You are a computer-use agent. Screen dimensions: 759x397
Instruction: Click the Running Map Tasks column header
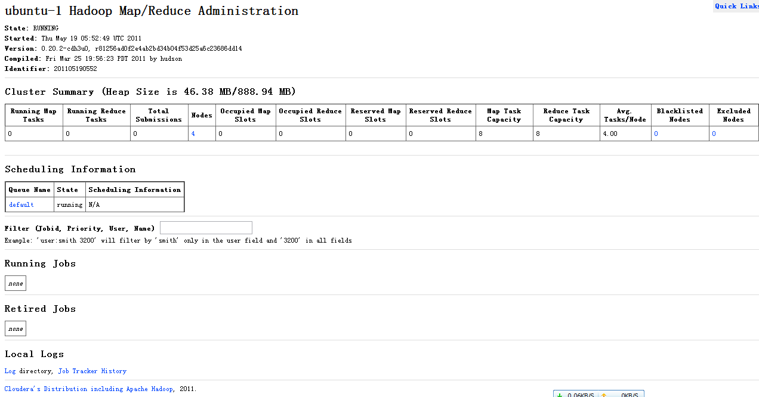[x=33, y=114]
